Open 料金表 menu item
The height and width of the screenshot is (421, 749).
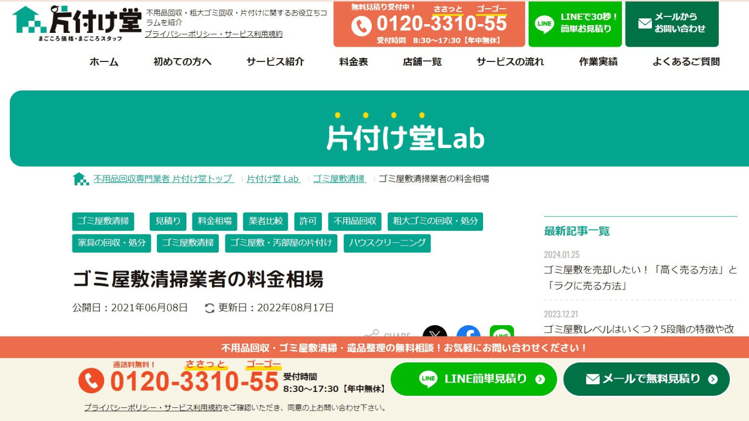click(x=354, y=62)
